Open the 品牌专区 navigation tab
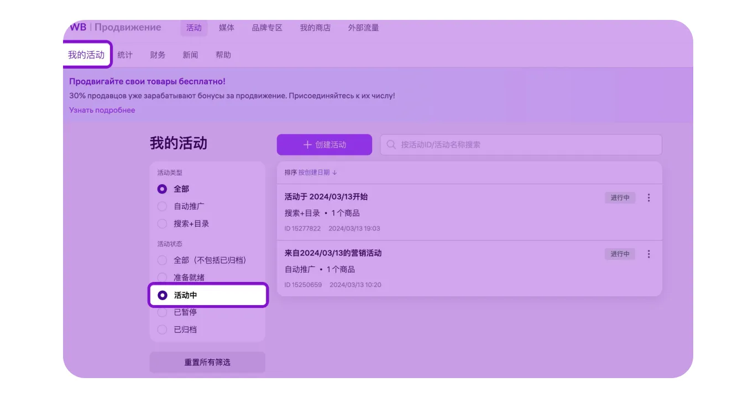The width and height of the screenshot is (743, 398). coord(267,28)
